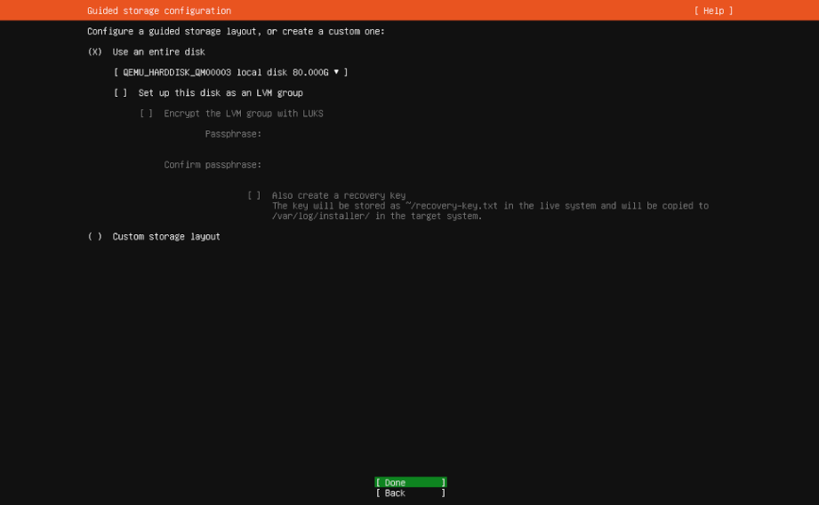Toggle 'Also create a recovery key' checkbox
Screen dimensions: 819x505
tap(253, 195)
